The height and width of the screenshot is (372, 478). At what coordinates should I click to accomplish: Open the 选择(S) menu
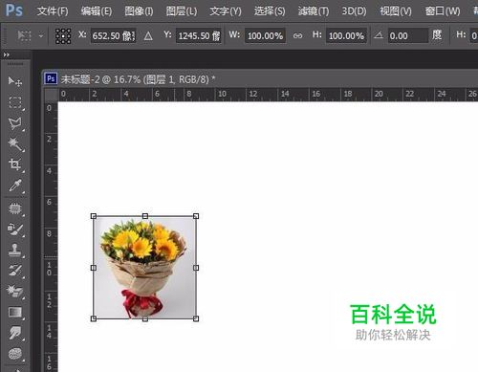point(270,11)
